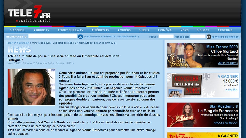Open the JEUX section
Screen dimensions: 246x138
tap(144, 30)
